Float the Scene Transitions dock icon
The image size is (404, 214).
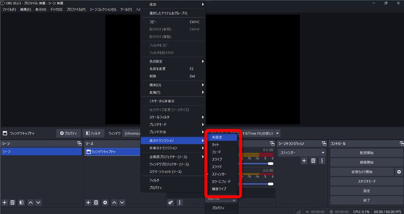coord(324,144)
